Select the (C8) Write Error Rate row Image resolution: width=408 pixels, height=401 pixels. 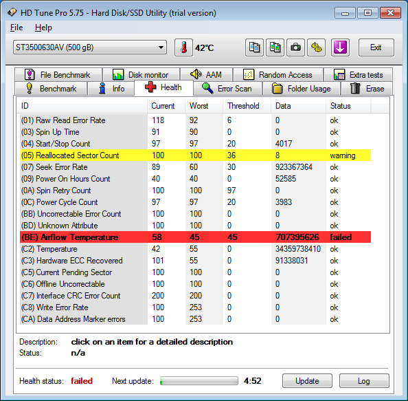point(195,307)
